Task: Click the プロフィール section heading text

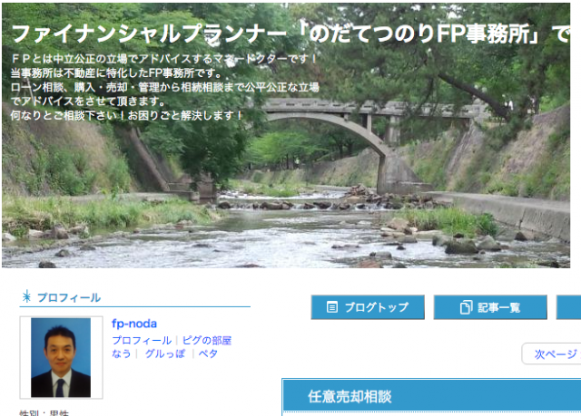Action: coord(69,297)
